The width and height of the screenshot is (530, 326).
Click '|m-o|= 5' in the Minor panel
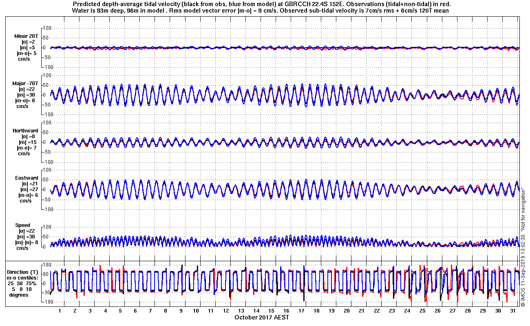(26, 53)
